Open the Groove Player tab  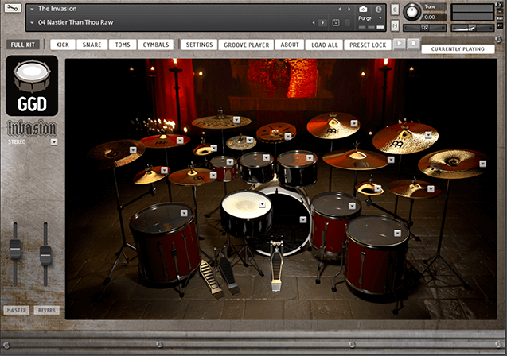tap(246, 44)
